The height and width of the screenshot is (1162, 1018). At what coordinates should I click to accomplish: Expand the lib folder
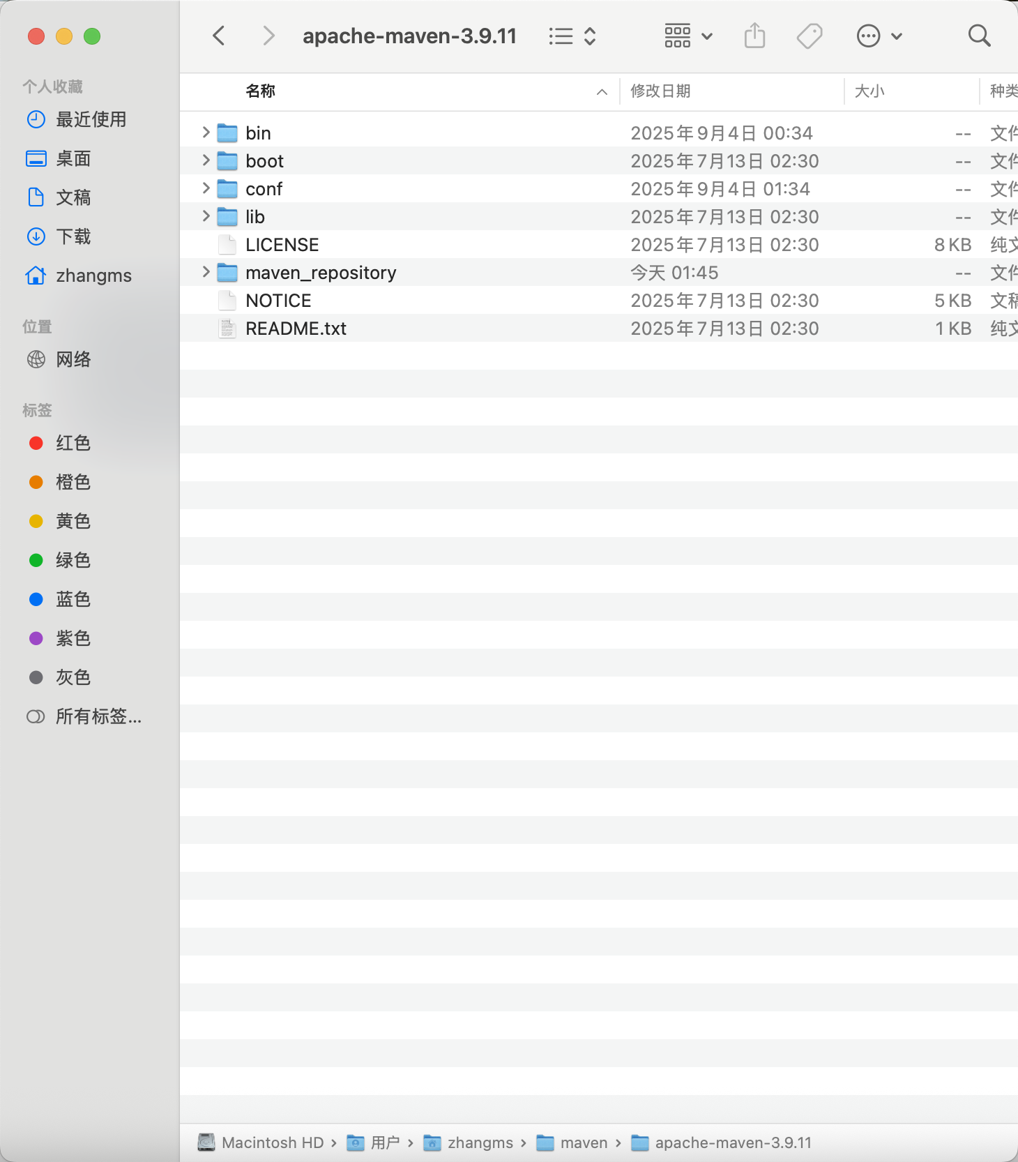(x=206, y=216)
